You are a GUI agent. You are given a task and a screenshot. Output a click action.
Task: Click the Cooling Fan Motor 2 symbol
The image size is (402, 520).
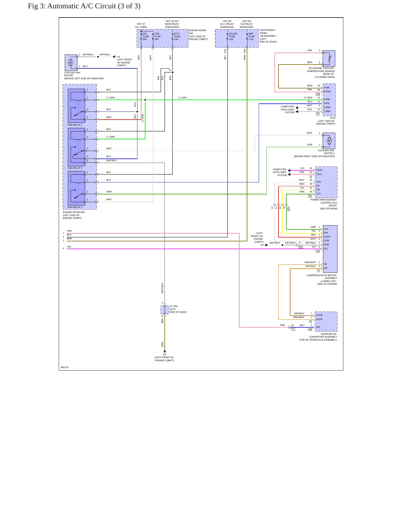pos(329,141)
